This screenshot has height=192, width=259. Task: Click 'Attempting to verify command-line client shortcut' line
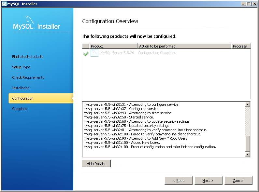point(145,130)
